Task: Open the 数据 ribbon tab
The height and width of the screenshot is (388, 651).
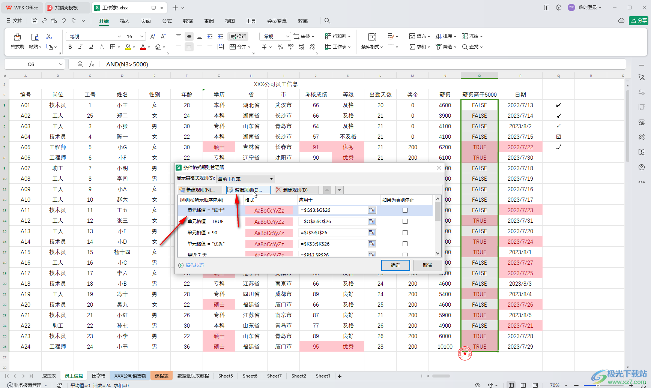Action: [188, 21]
